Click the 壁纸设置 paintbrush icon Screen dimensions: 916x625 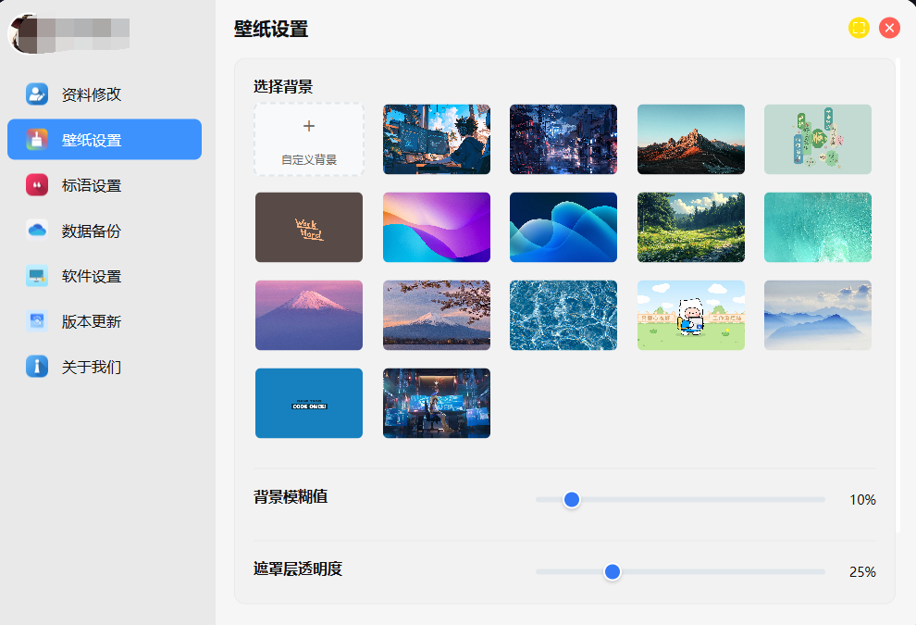pyautogui.click(x=37, y=140)
